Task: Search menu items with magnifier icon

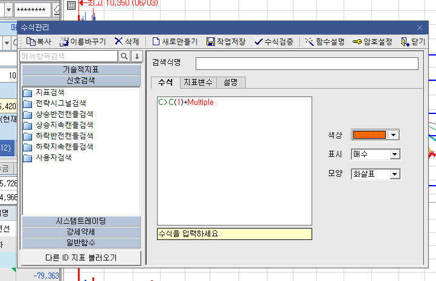Action: (124, 56)
